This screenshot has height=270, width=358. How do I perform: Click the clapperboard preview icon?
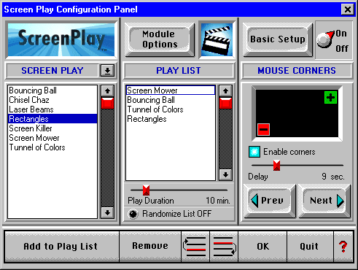[217, 40]
